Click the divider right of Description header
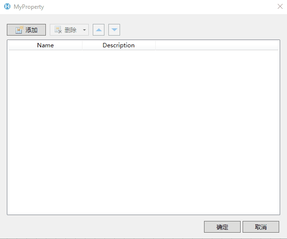Viewport: 287px width, 239px height. tap(155, 45)
